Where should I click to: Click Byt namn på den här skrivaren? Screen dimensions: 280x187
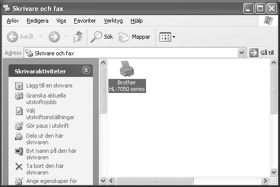51,154
